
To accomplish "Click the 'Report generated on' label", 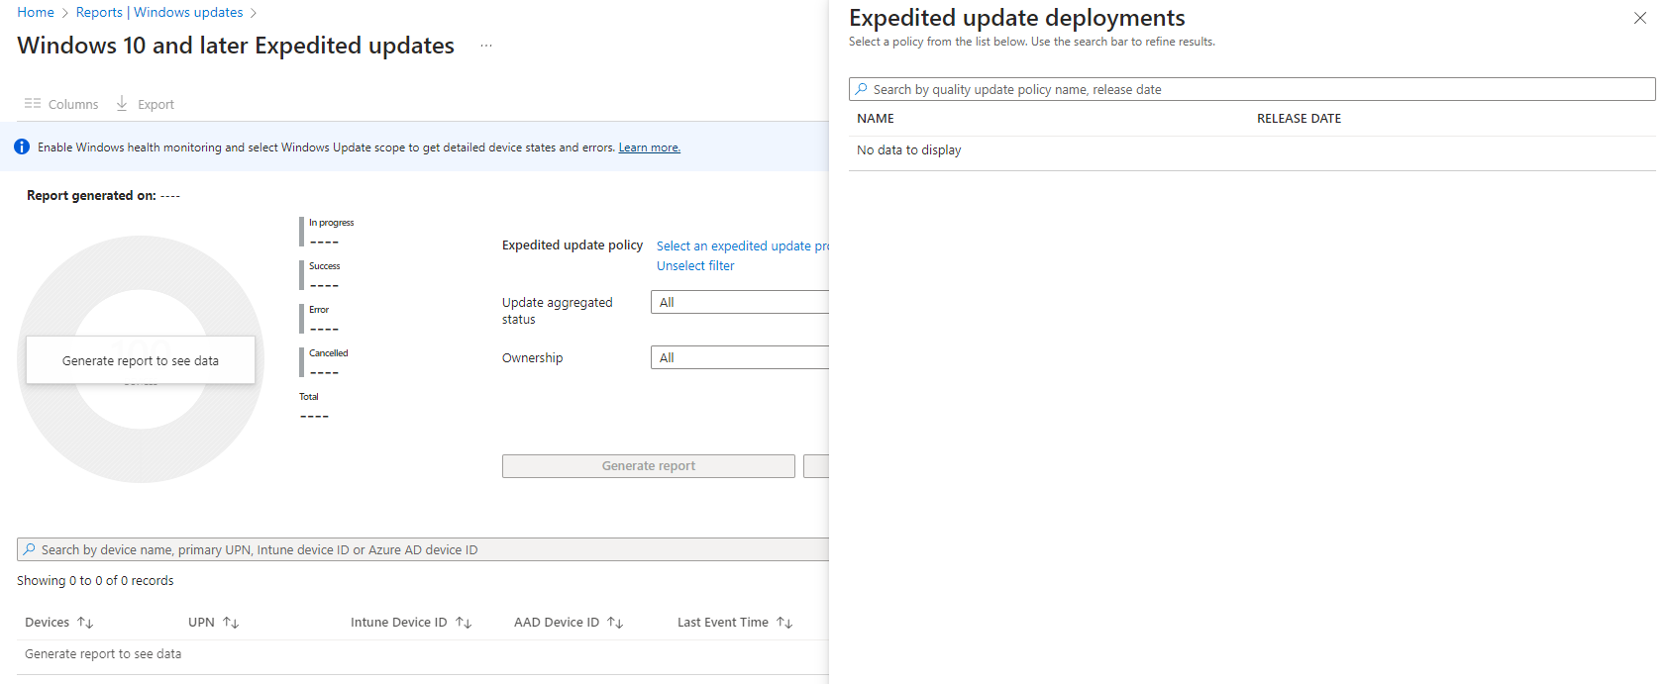I will click(91, 195).
